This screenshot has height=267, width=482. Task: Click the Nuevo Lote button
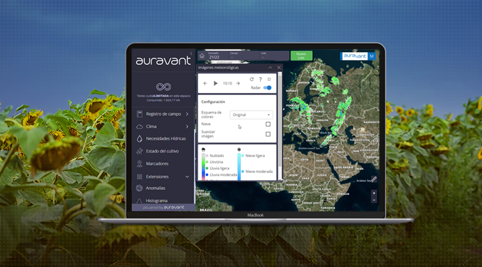click(301, 56)
